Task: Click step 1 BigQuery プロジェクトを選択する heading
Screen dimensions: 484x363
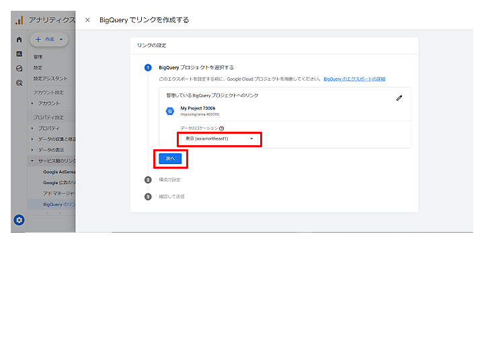Action: coord(196,68)
